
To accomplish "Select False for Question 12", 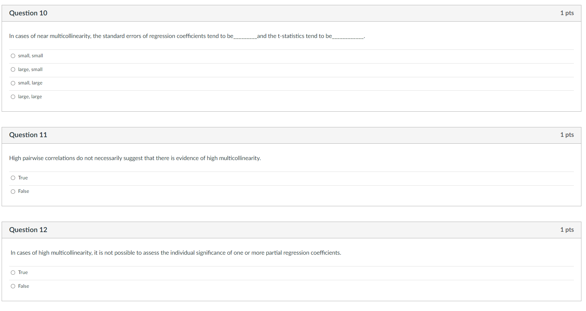I will point(13,286).
